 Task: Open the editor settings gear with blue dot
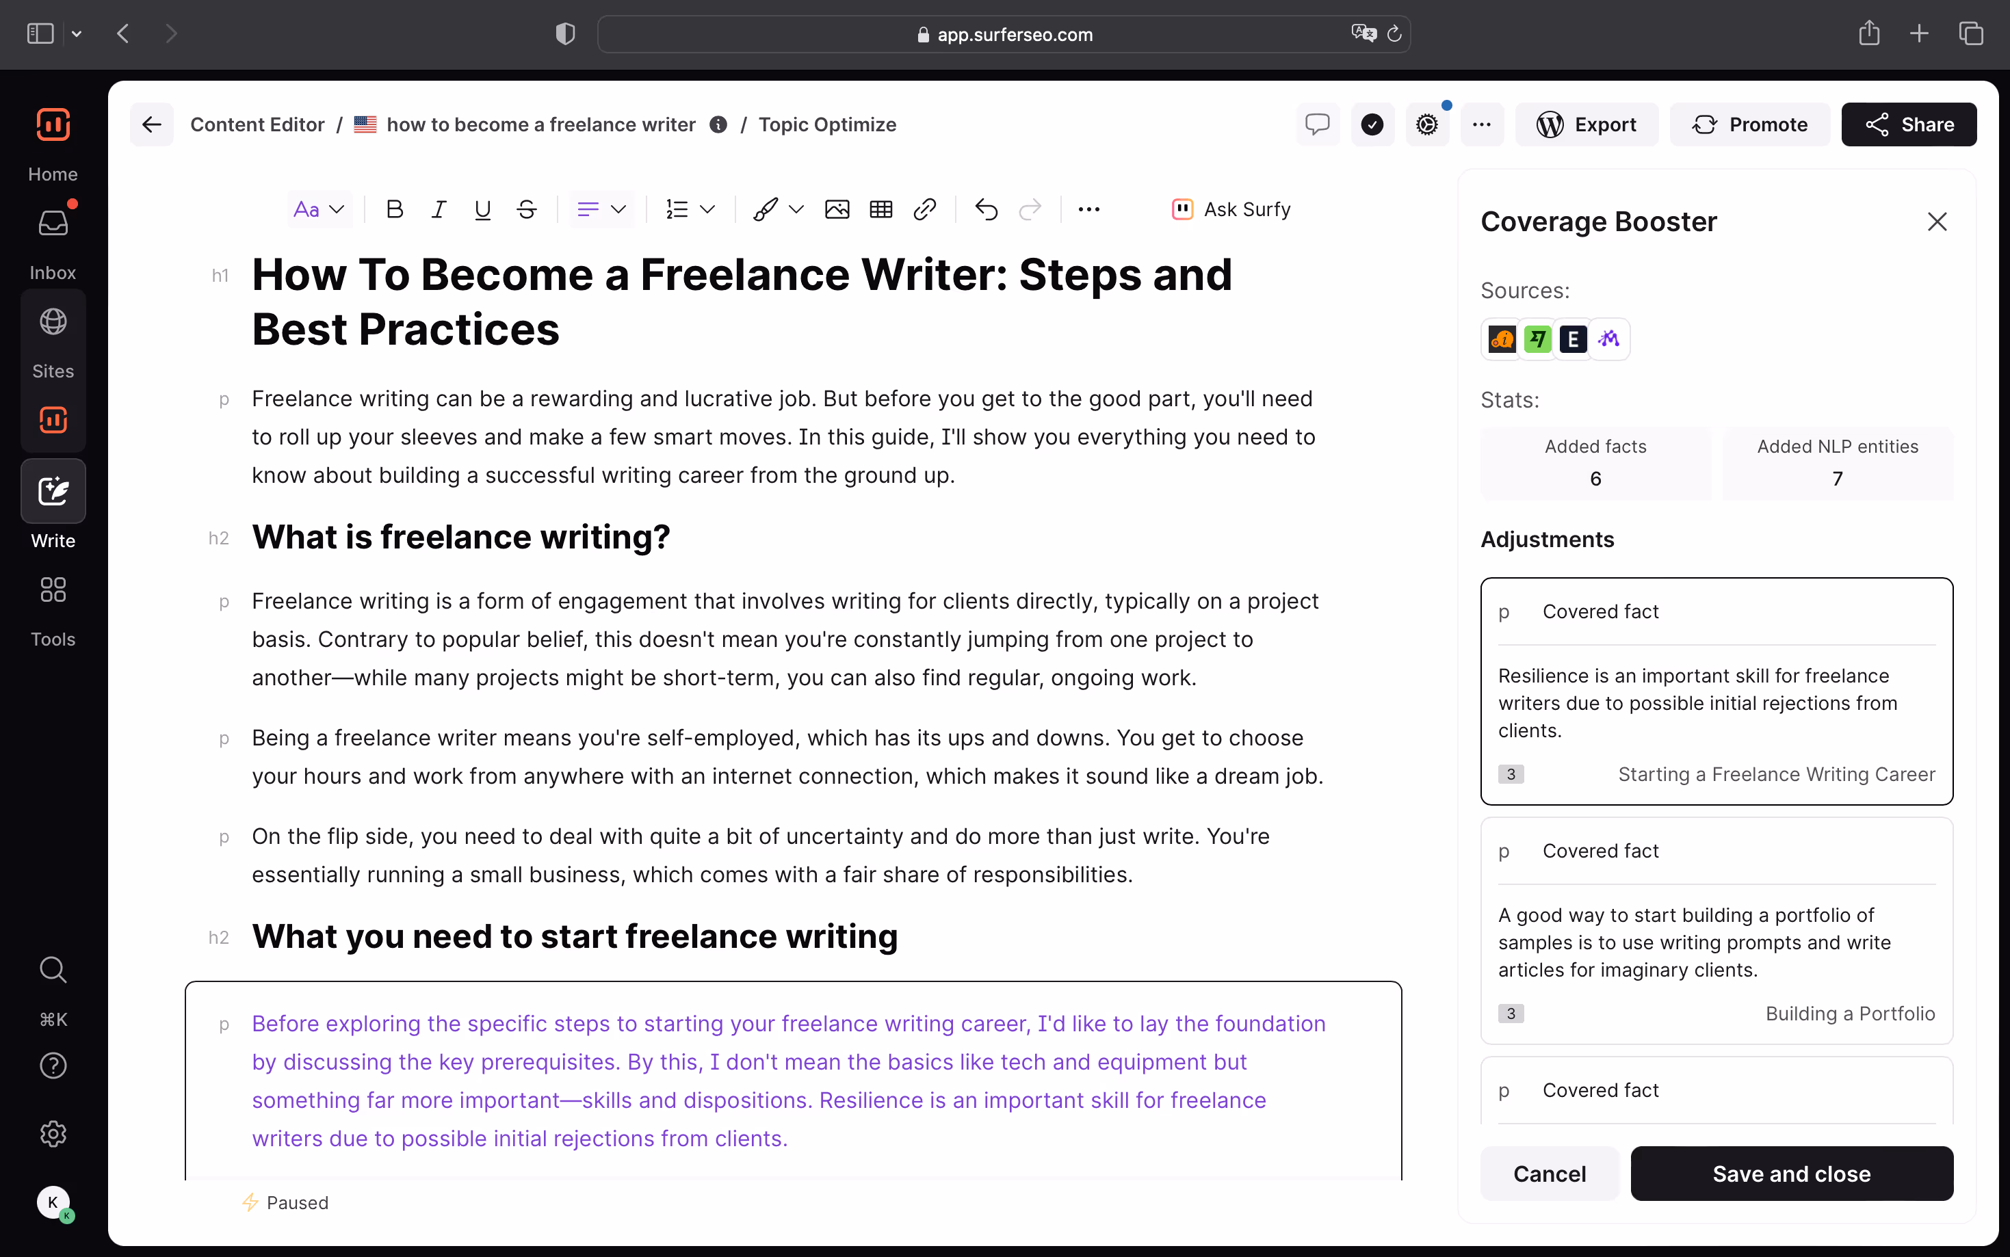coord(1427,124)
